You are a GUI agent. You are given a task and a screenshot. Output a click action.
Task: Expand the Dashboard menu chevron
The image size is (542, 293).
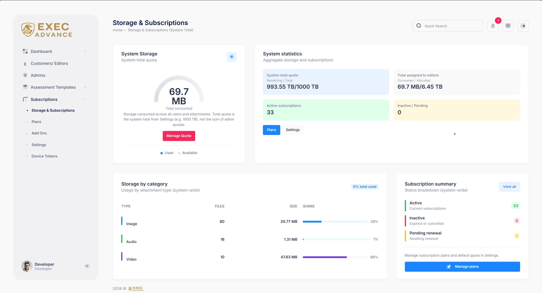point(85,51)
